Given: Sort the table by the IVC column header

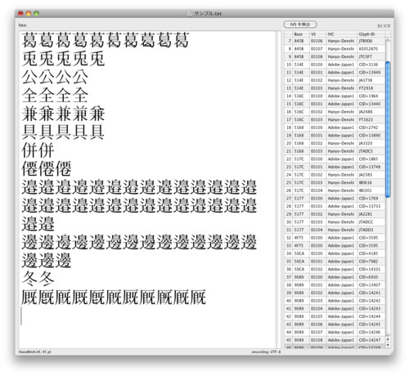Looking at the screenshot, I should (342, 34).
